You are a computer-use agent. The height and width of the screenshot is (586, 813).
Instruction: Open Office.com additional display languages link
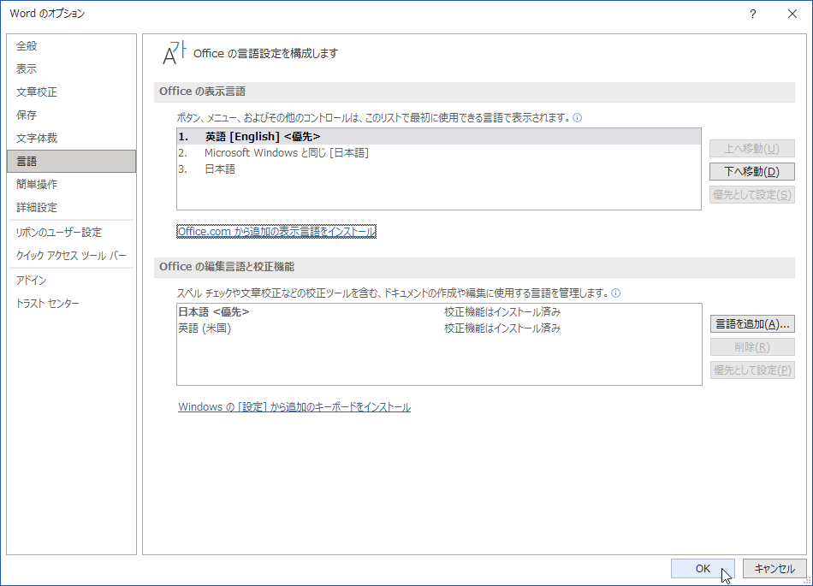276,232
